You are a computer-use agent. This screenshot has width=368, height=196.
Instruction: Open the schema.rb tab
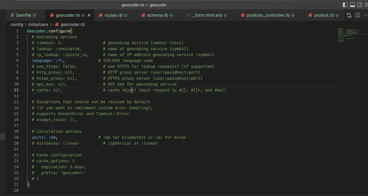point(157,15)
